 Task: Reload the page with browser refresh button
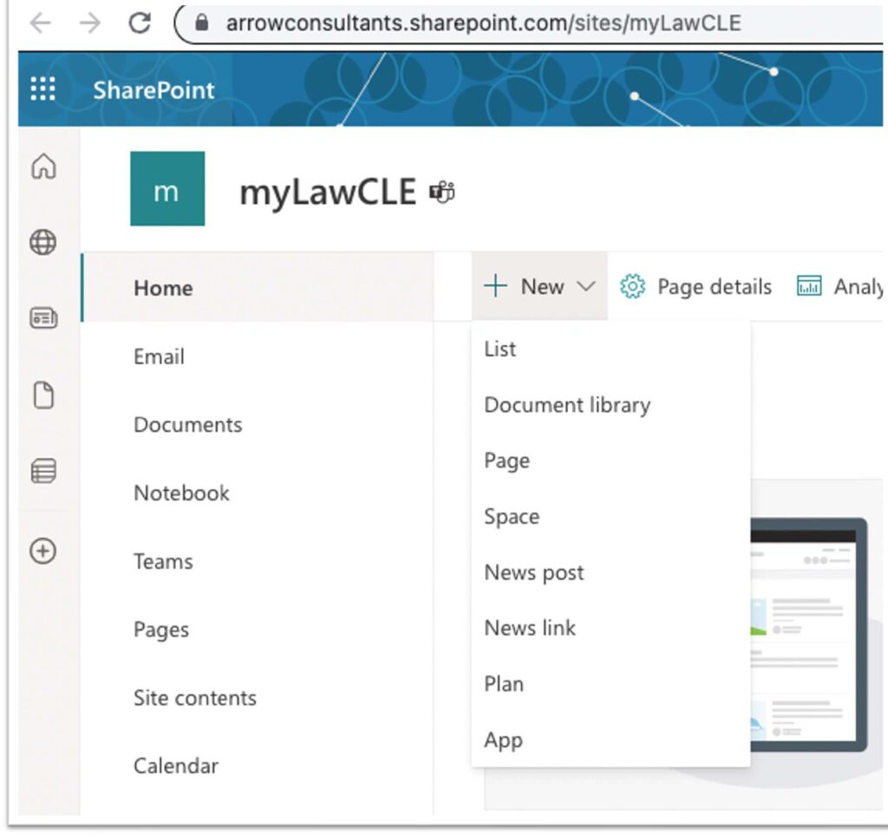pyautogui.click(x=139, y=23)
